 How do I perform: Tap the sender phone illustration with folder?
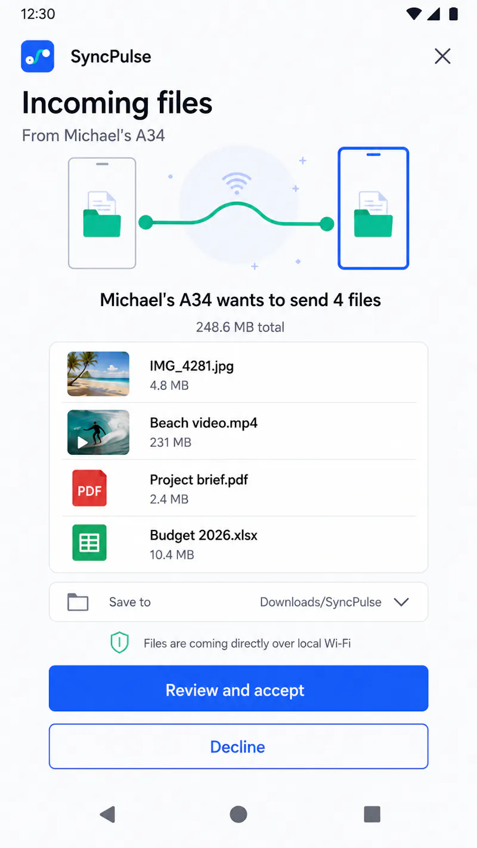pos(102,213)
